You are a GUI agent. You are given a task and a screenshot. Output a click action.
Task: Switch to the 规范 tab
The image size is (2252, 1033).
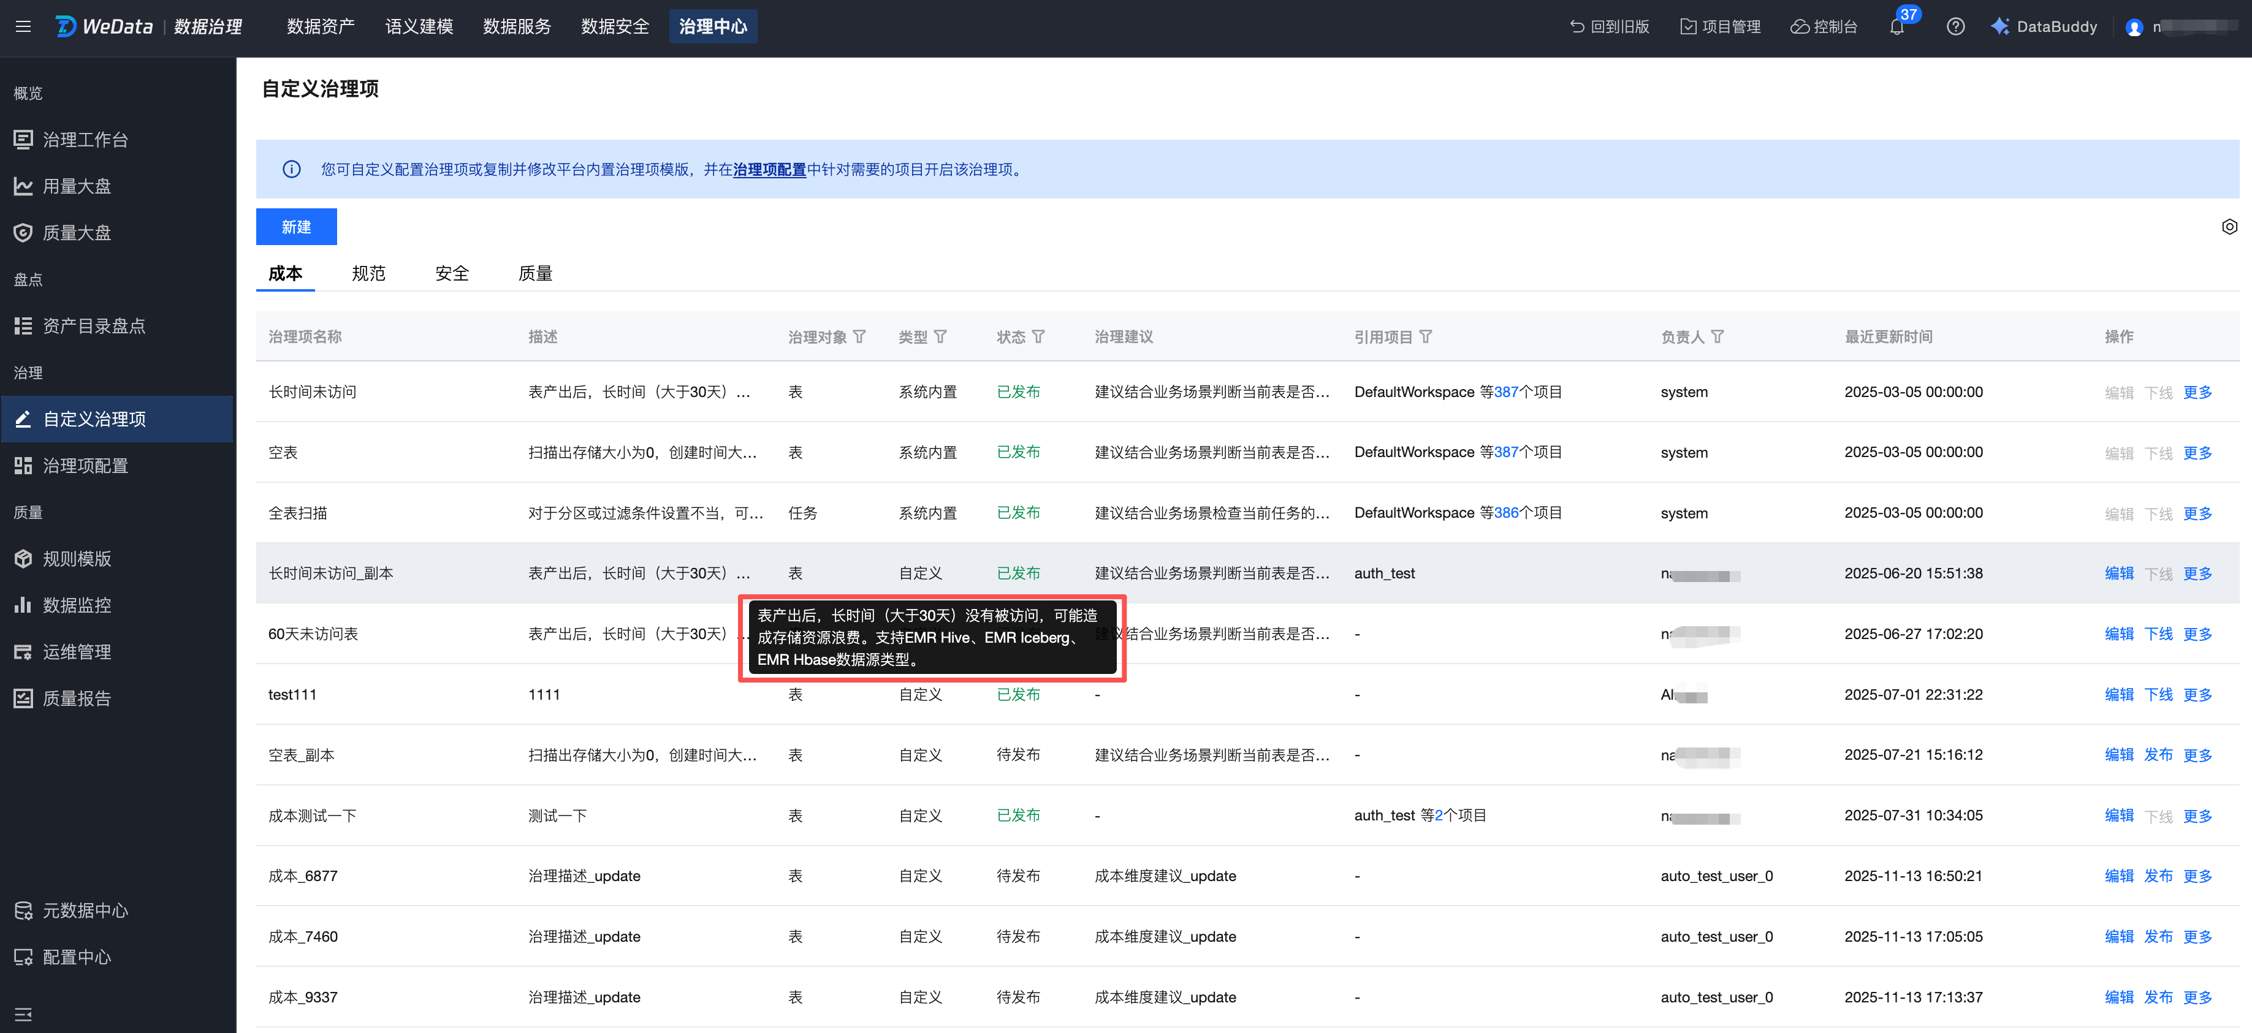(x=368, y=273)
